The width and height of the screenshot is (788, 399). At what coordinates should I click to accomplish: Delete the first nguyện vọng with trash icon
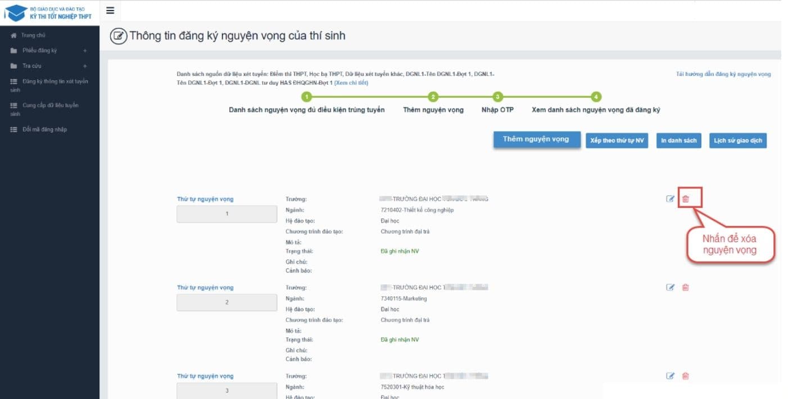(x=686, y=199)
